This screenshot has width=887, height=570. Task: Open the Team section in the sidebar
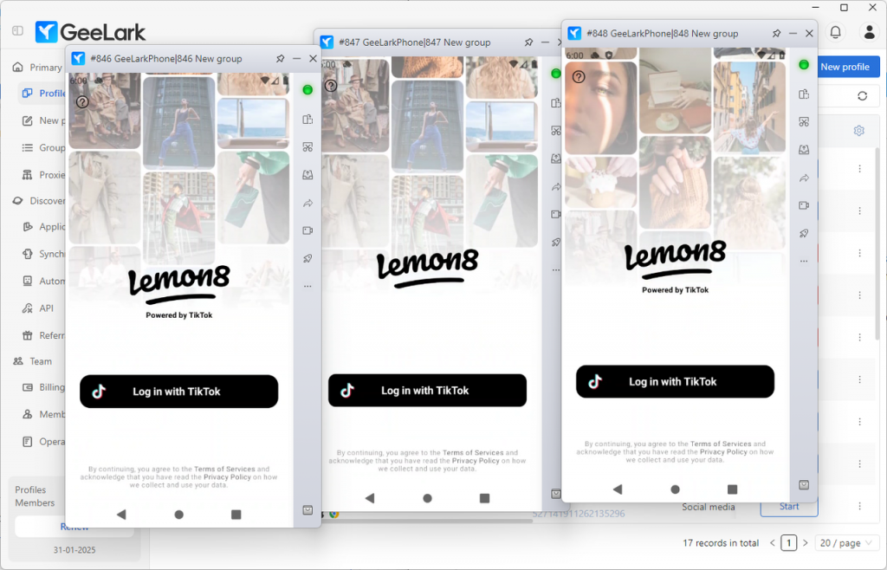click(32, 361)
